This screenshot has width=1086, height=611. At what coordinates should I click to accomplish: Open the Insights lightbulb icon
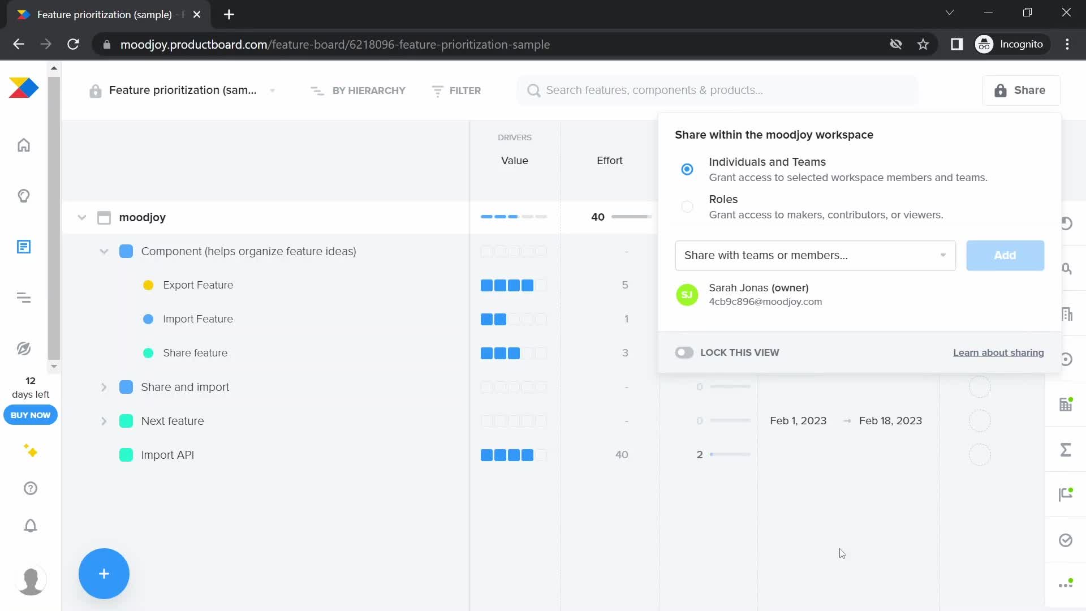[x=24, y=196]
